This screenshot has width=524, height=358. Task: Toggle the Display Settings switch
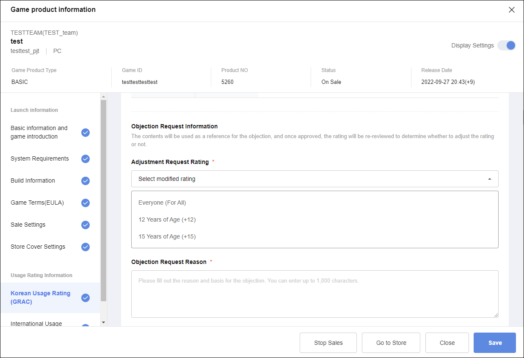tap(506, 45)
